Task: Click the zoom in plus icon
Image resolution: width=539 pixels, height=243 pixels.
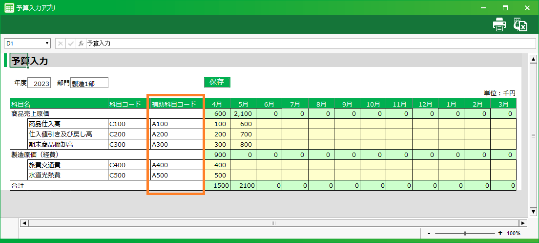Action: tap(500, 234)
